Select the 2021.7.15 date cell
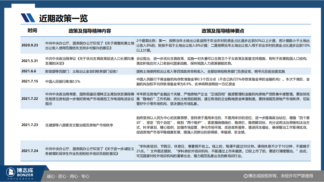This screenshot has width=324, height=182. pyautogui.click(x=30, y=81)
